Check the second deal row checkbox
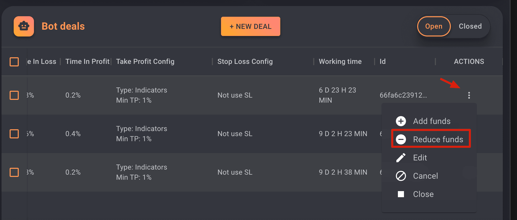The height and width of the screenshot is (220, 517). click(x=14, y=134)
